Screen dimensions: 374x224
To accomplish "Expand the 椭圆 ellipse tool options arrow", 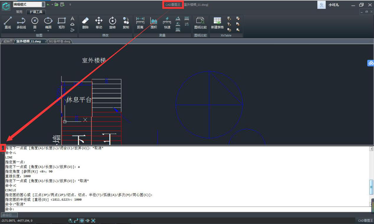I will pos(48,30).
